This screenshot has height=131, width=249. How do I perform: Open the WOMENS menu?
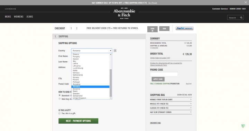pyautogui.click(x=19, y=17)
